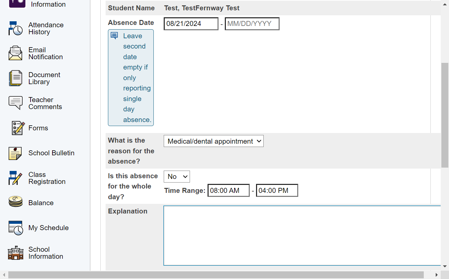The height and width of the screenshot is (279, 449).
Task: Click the scroll up arrow
Action: tap(445, 4)
